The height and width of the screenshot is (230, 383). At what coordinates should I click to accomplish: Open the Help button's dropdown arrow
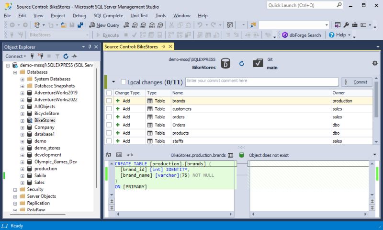click(349, 35)
